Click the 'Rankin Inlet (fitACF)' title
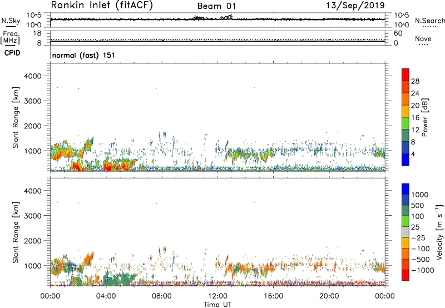 pos(102,6)
